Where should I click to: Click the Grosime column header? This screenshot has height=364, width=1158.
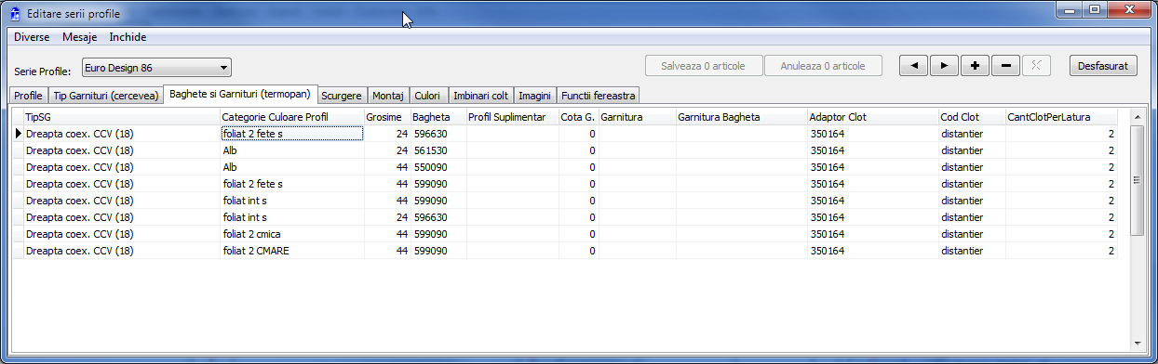click(387, 117)
